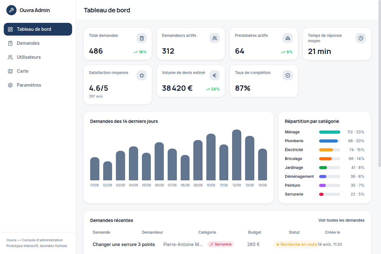Click the trend arrow next to 24%
This screenshot has height=254, width=381.
coord(208,89)
